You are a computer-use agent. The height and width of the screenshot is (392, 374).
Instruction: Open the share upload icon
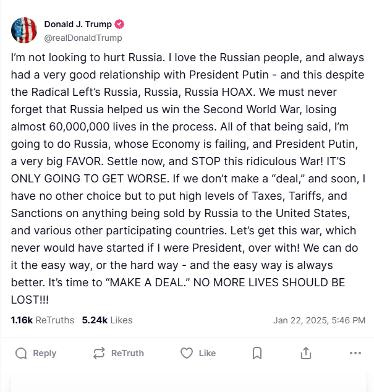305,353
